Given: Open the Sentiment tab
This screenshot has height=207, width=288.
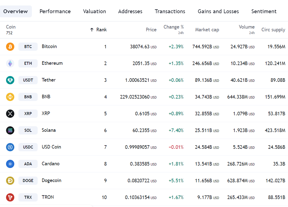Looking at the screenshot, I should tap(264, 11).
